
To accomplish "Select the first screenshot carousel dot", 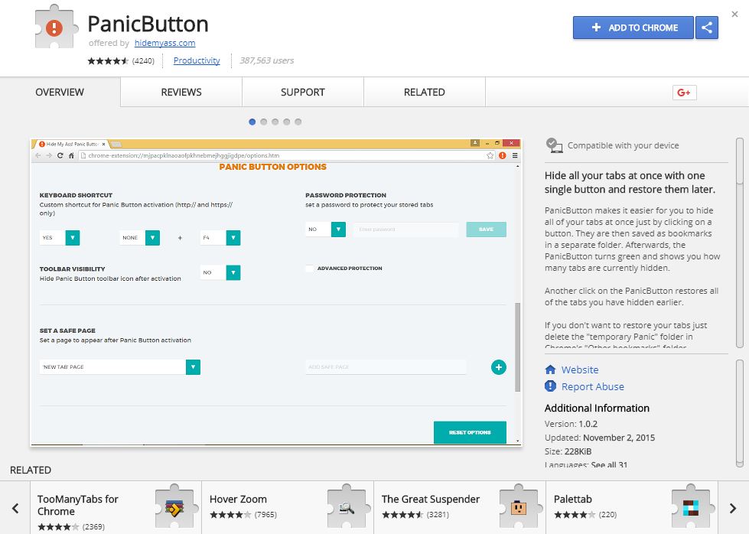I will (x=252, y=122).
